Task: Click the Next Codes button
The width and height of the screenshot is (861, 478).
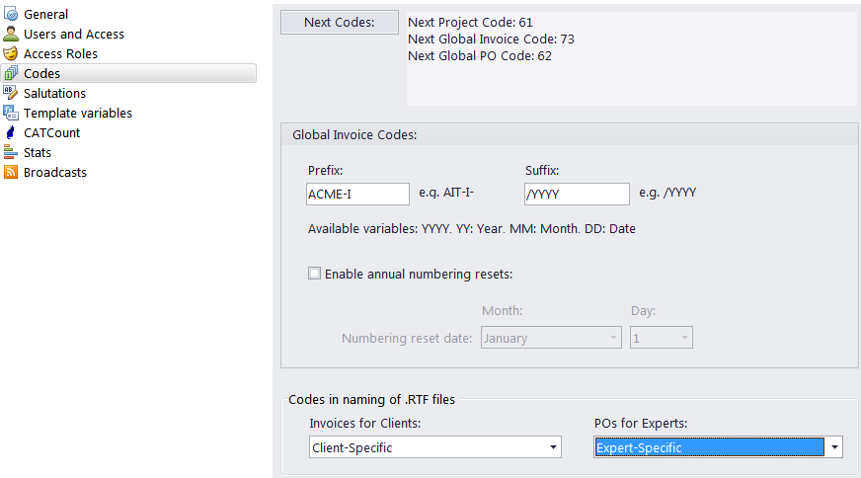Action: (x=340, y=23)
